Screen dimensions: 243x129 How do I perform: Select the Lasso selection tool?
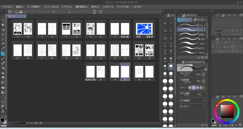[3, 39]
